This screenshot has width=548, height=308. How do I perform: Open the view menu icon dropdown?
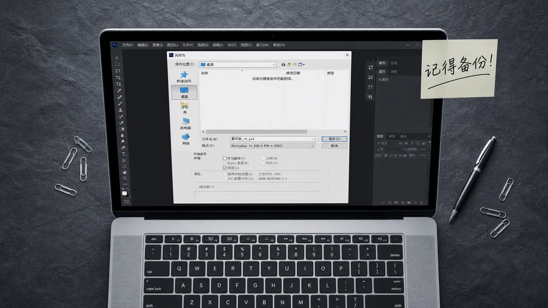click(301, 64)
